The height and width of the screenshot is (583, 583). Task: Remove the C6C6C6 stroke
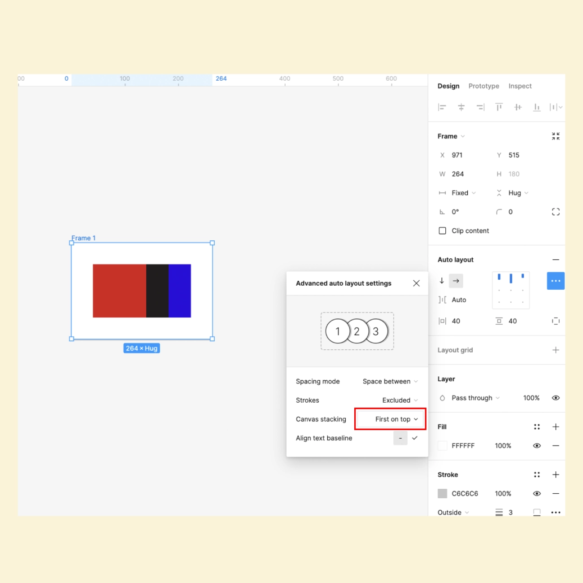[556, 493]
